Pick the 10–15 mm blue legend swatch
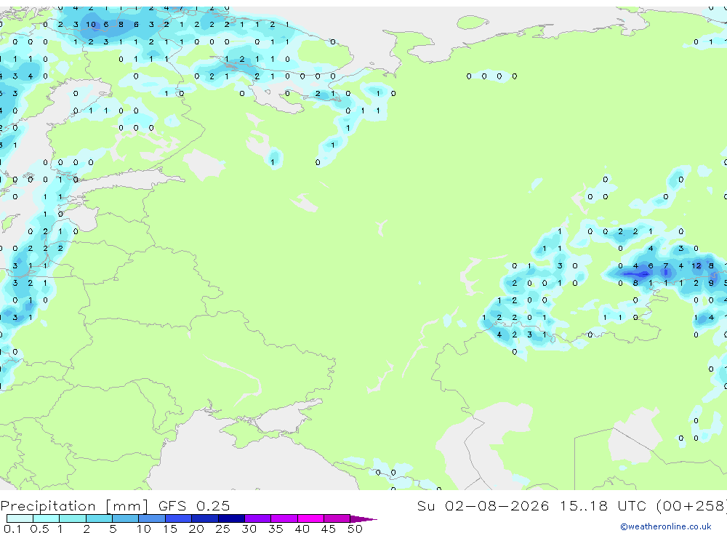Image resolution: width=727 pixels, height=533 pixels. point(152,518)
